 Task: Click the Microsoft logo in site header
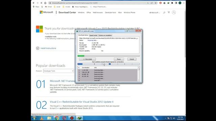click(46, 12)
